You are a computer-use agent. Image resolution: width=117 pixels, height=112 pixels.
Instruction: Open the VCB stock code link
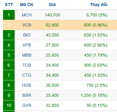point(27,25)
